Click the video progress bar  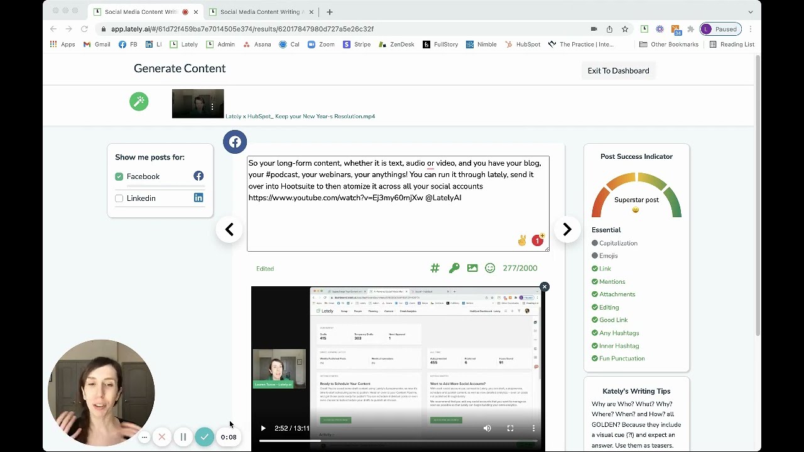point(398,441)
